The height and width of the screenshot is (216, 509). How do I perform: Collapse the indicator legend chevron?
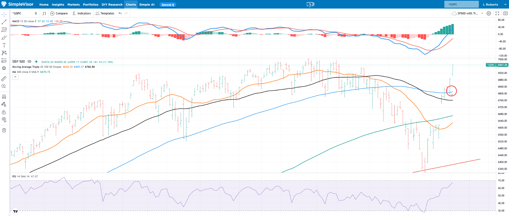click(15, 77)
